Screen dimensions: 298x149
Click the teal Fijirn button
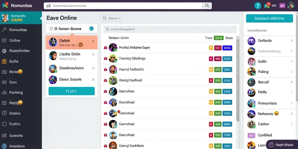pos(72,91)
